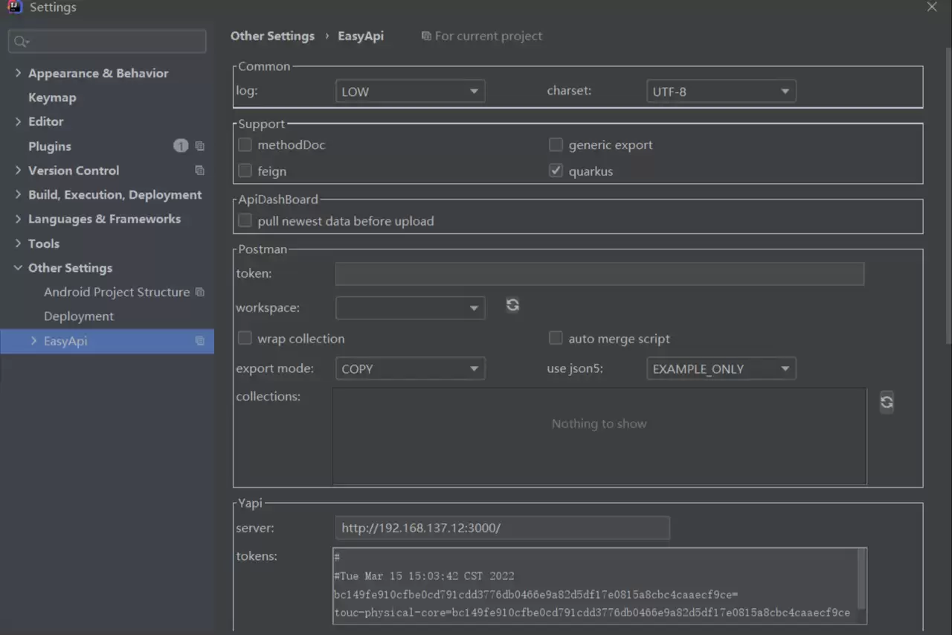Screen dimensions: 952x635
Task: Select Deployment under Other Settings
Action: [x=79, y=316]
